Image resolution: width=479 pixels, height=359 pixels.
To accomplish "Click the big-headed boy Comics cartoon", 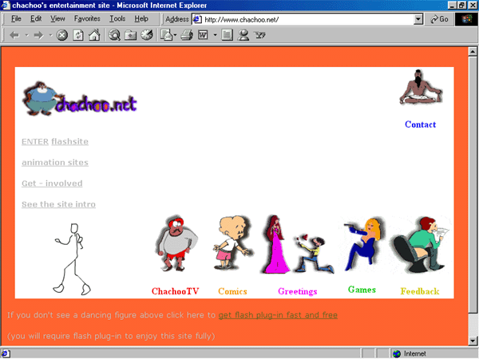I will point(233,243).
